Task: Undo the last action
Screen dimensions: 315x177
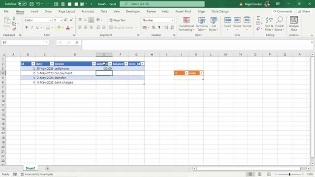Action: pos(38,4)
